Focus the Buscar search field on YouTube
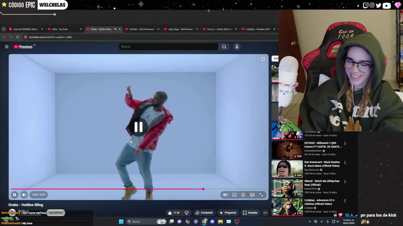 168,47
